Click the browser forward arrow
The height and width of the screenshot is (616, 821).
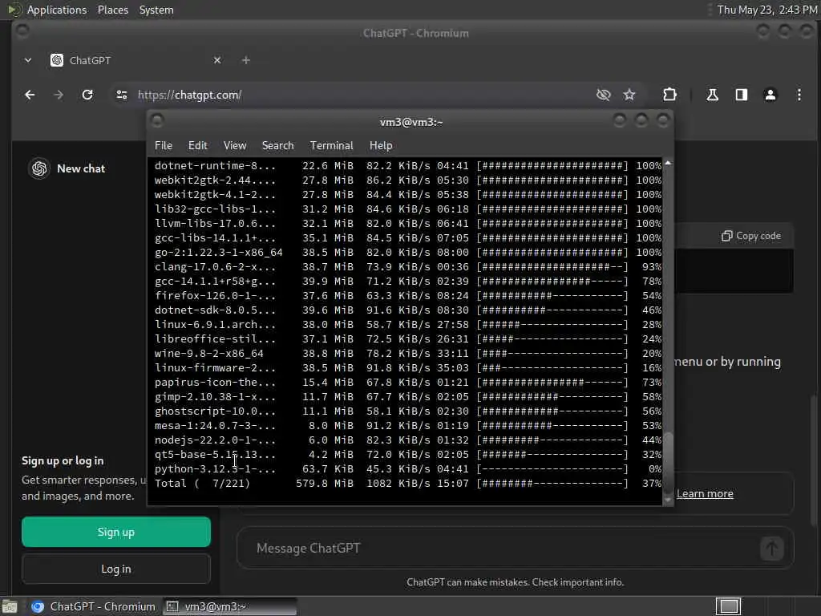(x=59, y=95)
